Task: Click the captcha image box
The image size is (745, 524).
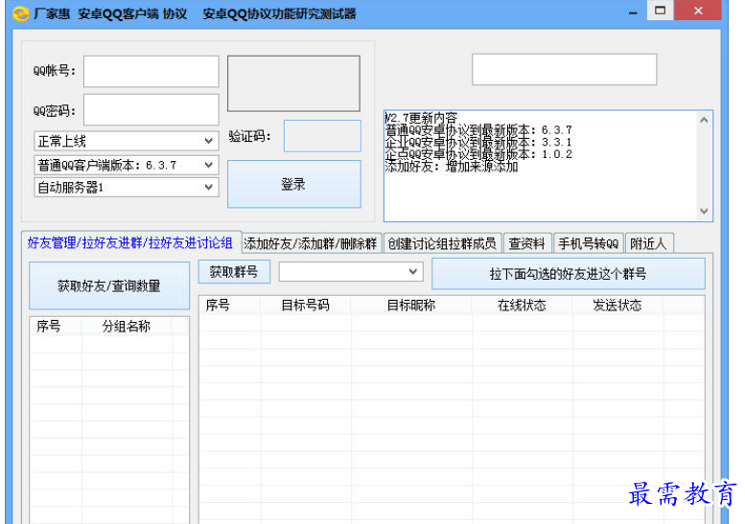Action: click(293, 83)
